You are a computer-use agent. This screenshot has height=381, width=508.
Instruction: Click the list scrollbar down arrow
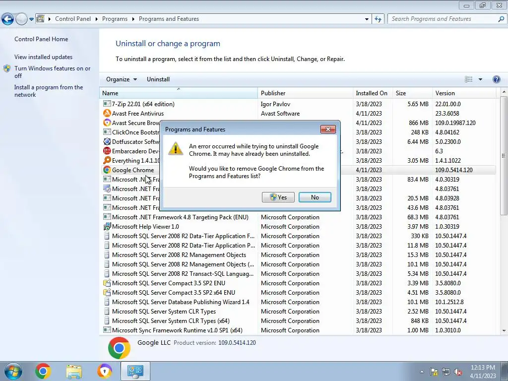tap(504, 331)
